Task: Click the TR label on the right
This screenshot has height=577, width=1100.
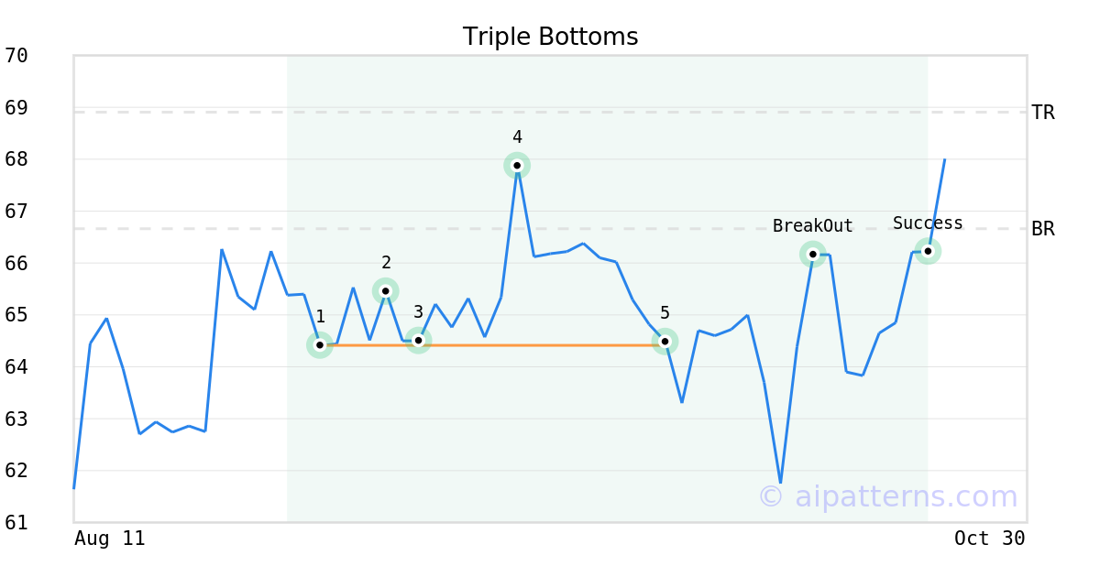Action: [1042, 113]
